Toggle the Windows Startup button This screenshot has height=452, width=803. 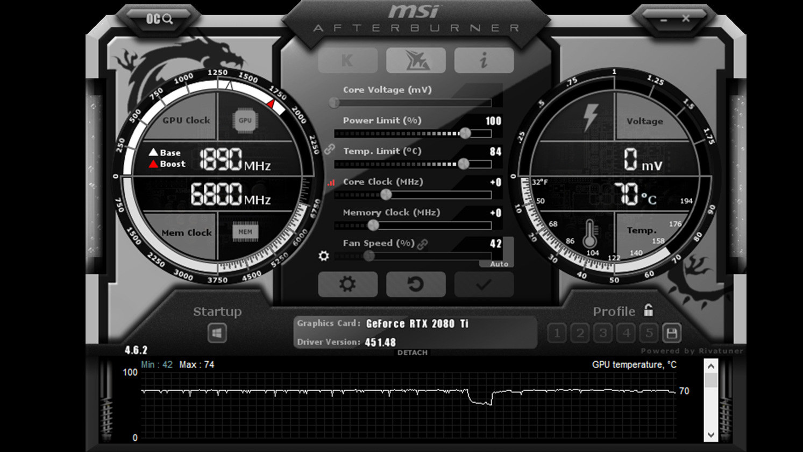click(x=217, y=333)
